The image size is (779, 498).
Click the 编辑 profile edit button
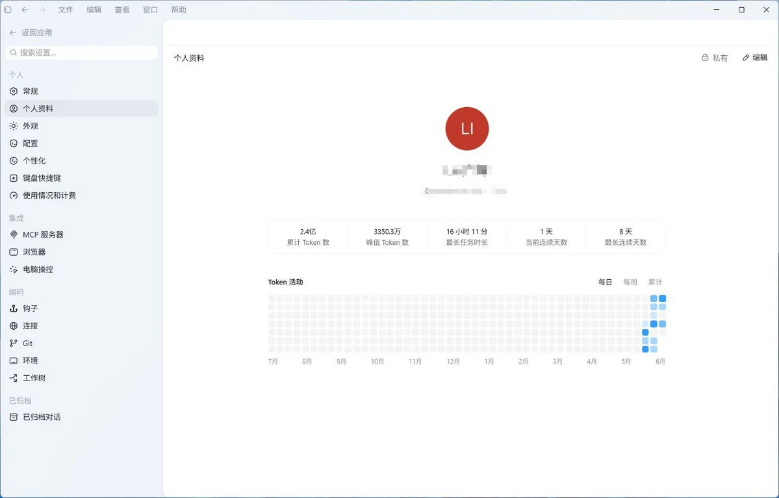pos(755,58)
